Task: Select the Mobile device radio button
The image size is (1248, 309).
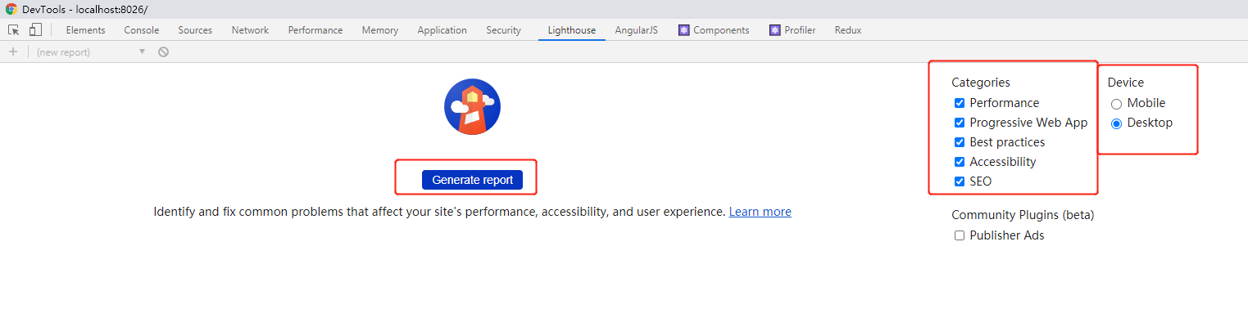Action: tap(1116, 104)
